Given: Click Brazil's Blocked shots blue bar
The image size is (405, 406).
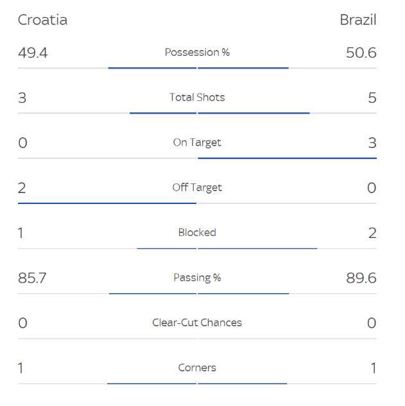Looking at the screenshot, I should (x=257, y=248).
